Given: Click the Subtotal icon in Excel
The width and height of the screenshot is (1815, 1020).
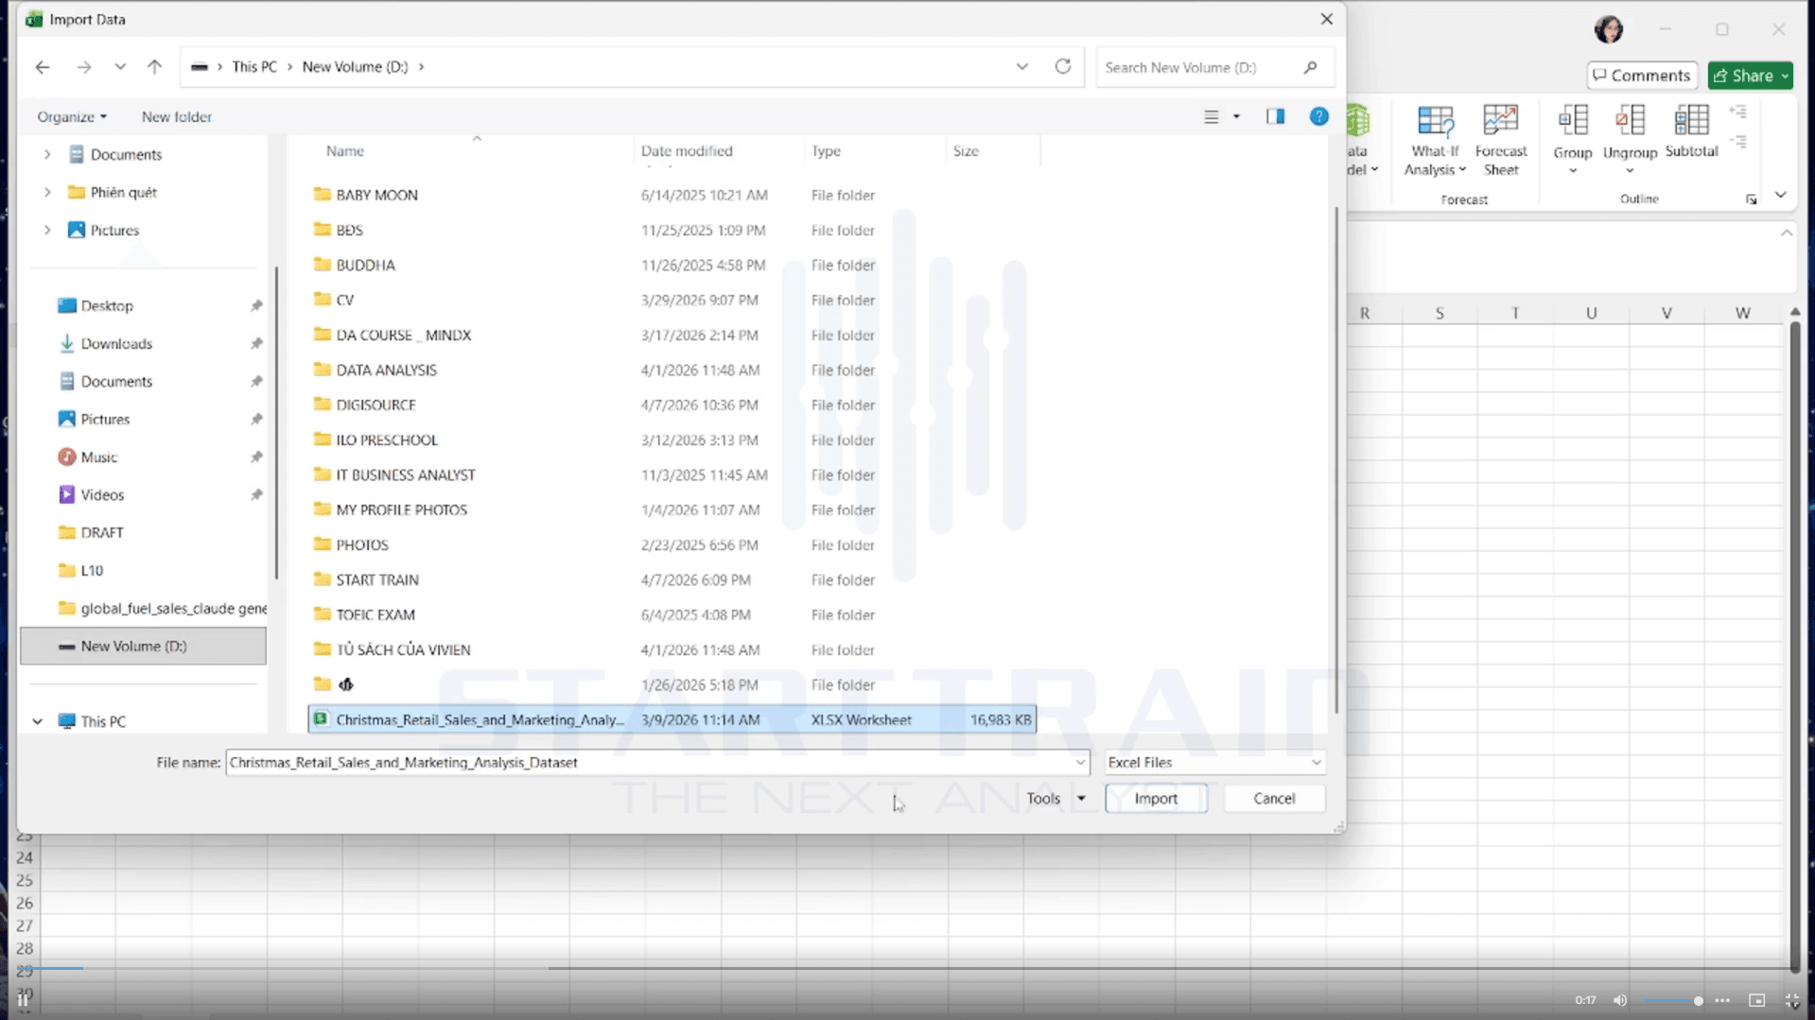Looking at the screenshot, I should (x=1691, y=132).
